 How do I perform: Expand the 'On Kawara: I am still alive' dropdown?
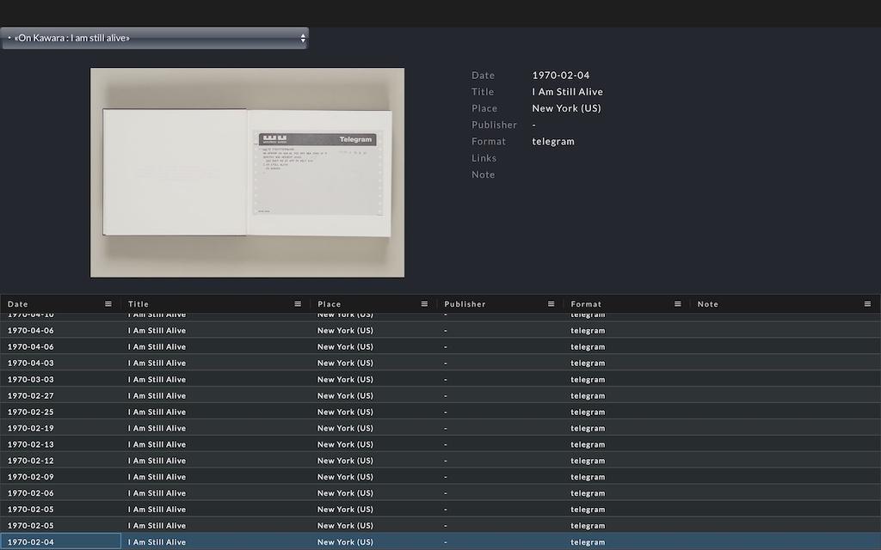click(155, 38)
